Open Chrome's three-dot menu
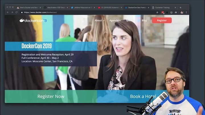Image resolution: width=205 pixels, height=115 pixels. pos(186,12)
